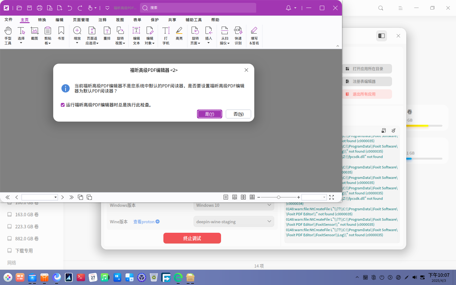Viewport: 456px width, 285px height.
Task: Go to the first page arrow
Action: pyautogui.click(x=8, y=197)
